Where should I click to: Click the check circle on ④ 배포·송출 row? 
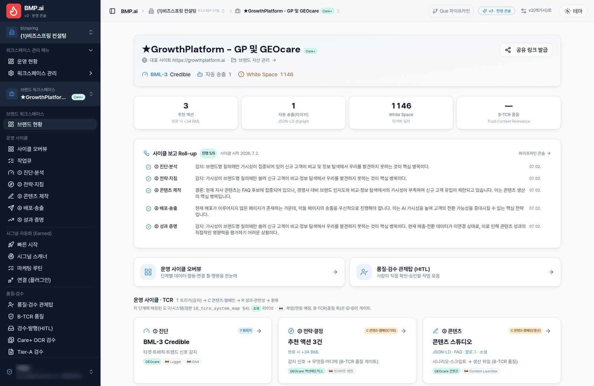(148, 209)
